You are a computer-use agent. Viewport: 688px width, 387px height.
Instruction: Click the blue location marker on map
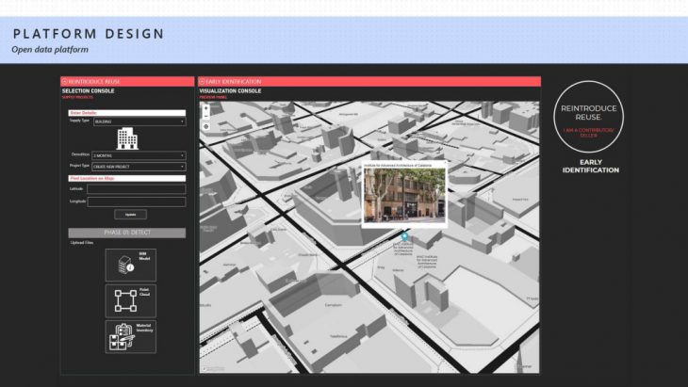[x=404, y=236]
